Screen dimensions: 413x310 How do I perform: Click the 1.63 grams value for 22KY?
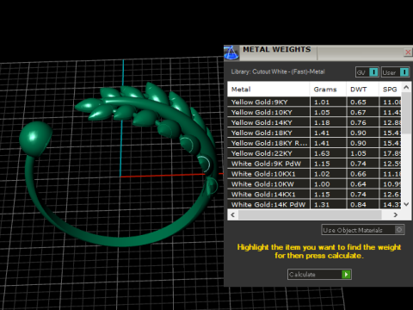pos(322,153)
